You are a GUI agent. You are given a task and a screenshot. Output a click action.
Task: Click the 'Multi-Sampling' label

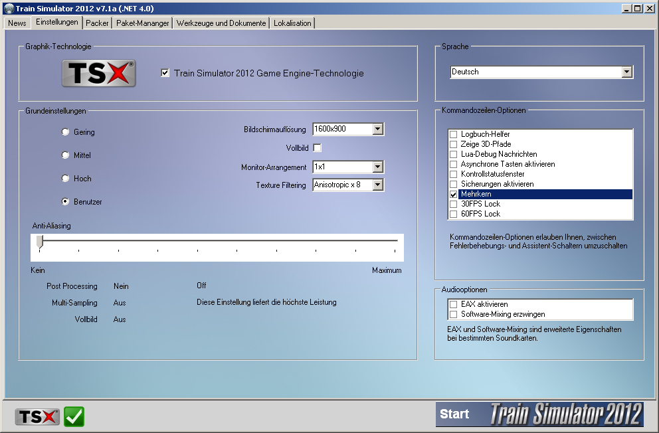74,303
